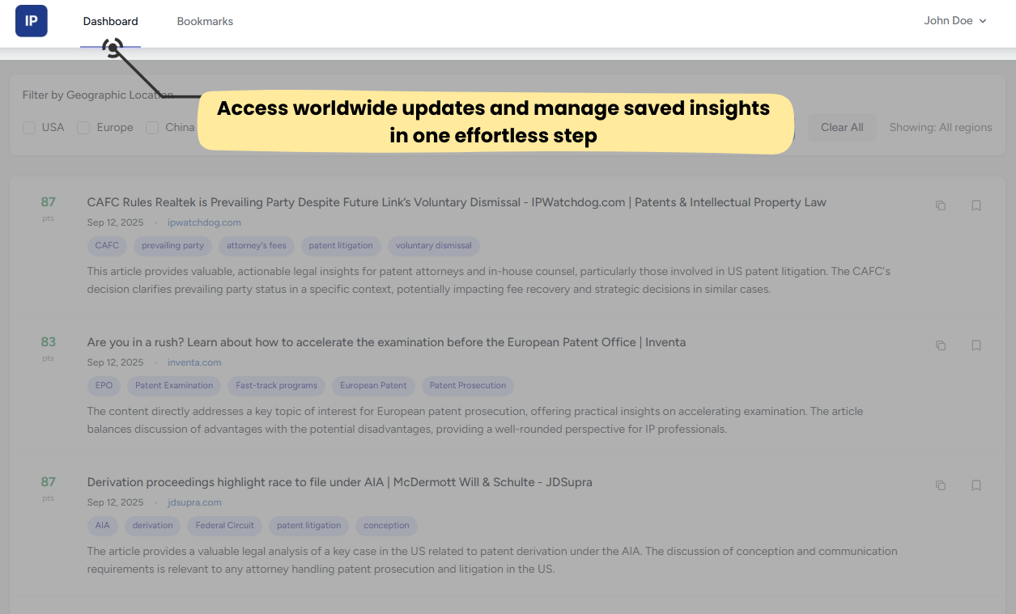
Task: Toggle the China region checkbox
Action: pos(152,128)
